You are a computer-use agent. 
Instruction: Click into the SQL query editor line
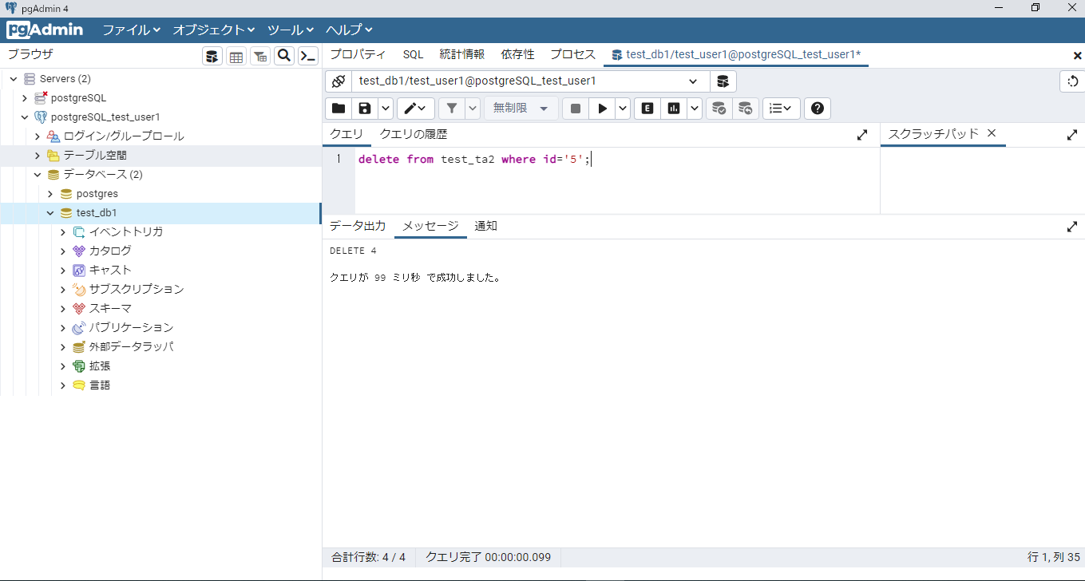click(617, 159)
